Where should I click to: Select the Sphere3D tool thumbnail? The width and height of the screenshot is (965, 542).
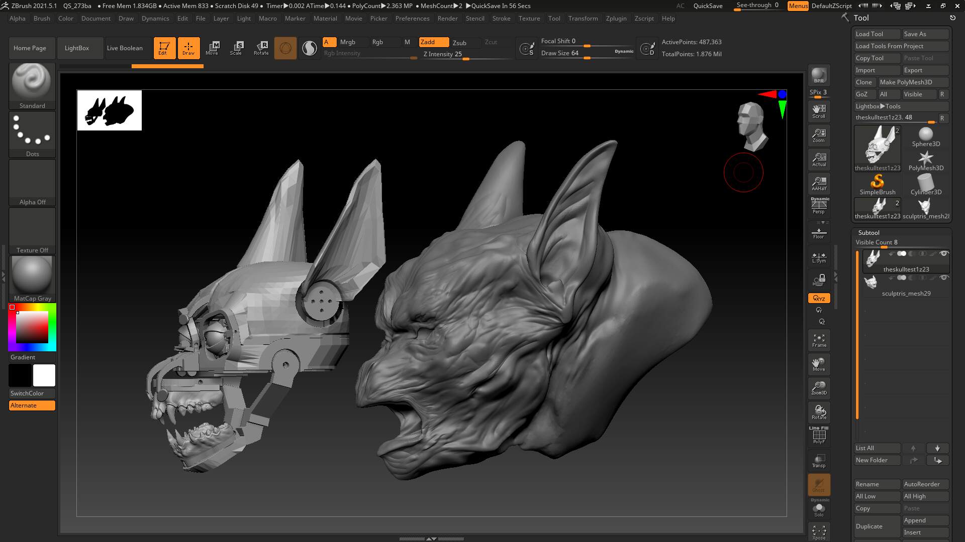point(926,137)
